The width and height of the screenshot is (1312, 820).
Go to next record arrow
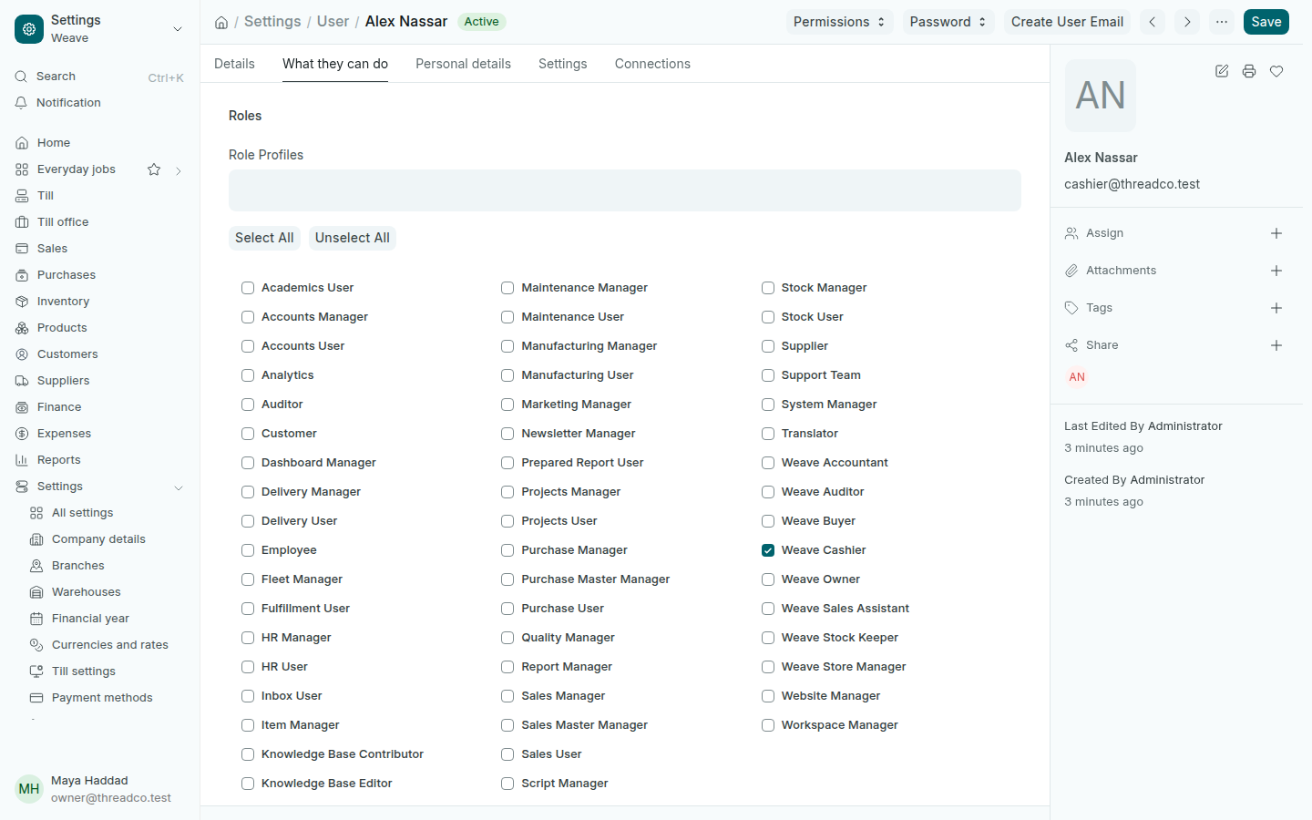[1187, 22]
